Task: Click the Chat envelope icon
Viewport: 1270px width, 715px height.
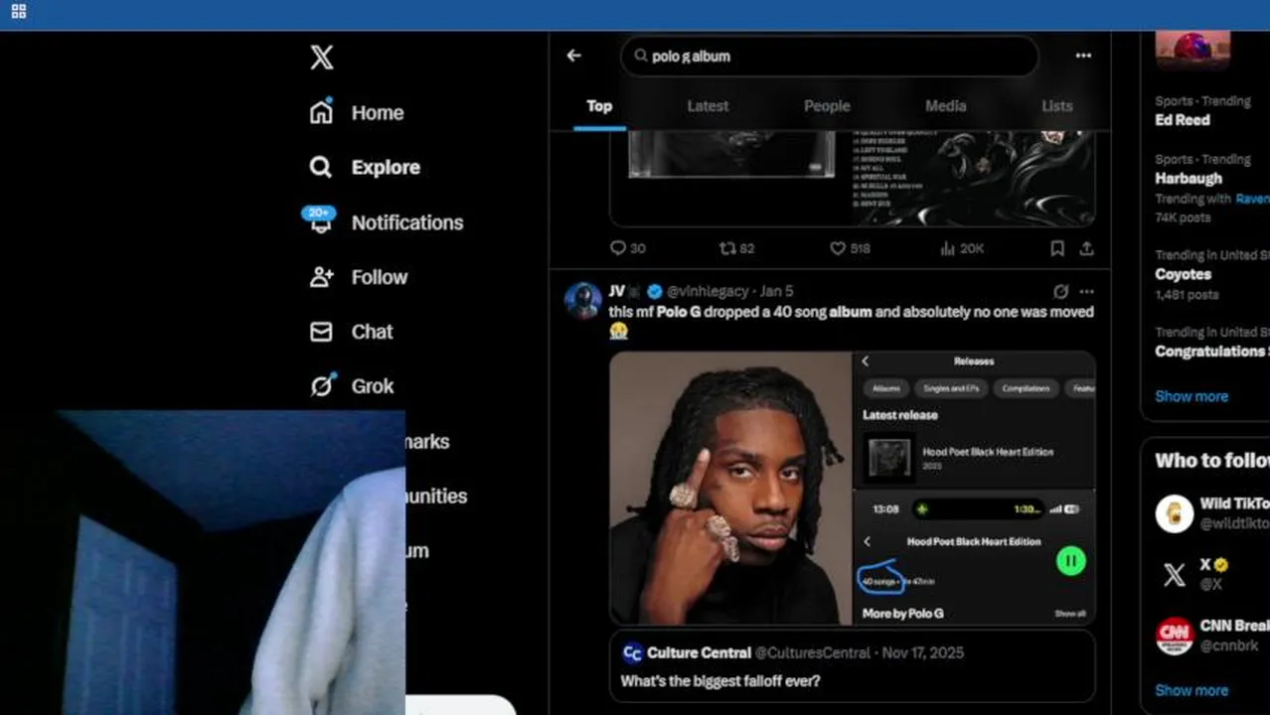Action: pyautogui.click(x=321, y=332)
